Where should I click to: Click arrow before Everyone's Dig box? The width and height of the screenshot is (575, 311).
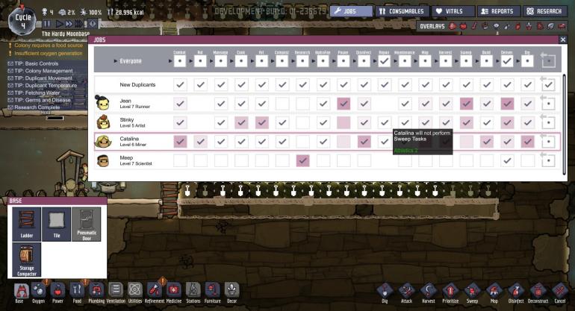(x=517, y=61)
